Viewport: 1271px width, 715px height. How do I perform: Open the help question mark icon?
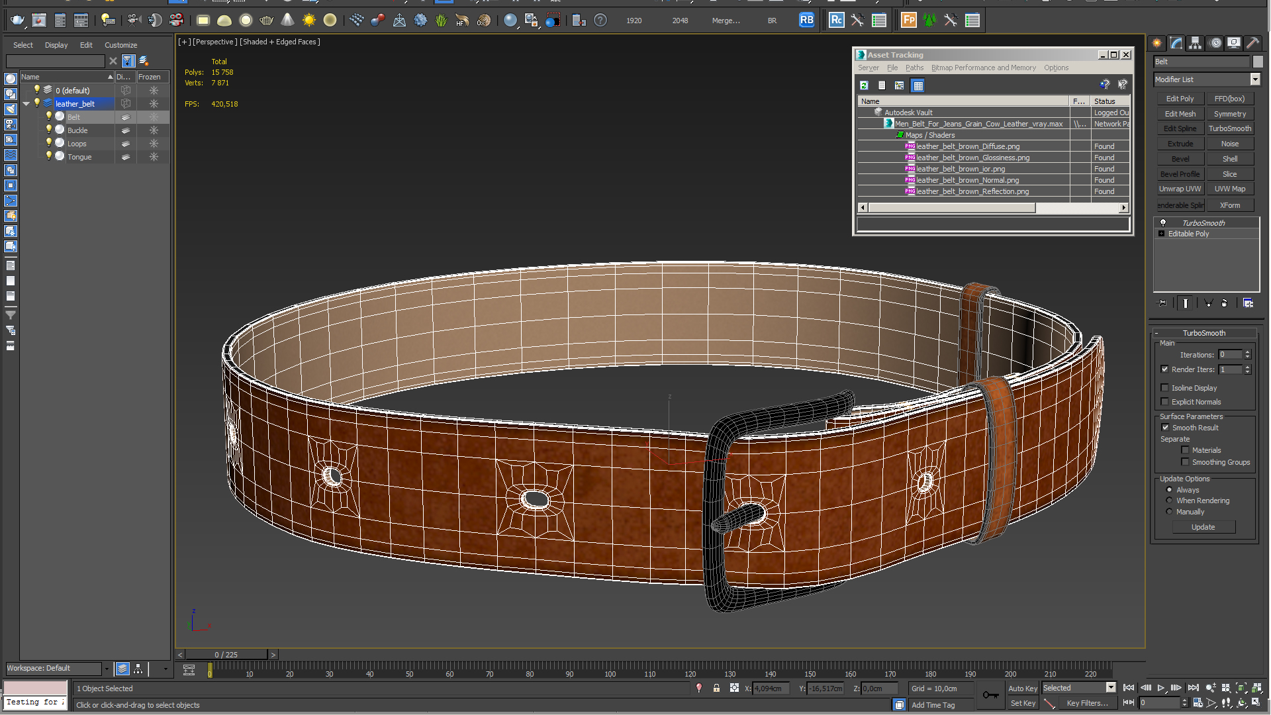coord(600,21)
